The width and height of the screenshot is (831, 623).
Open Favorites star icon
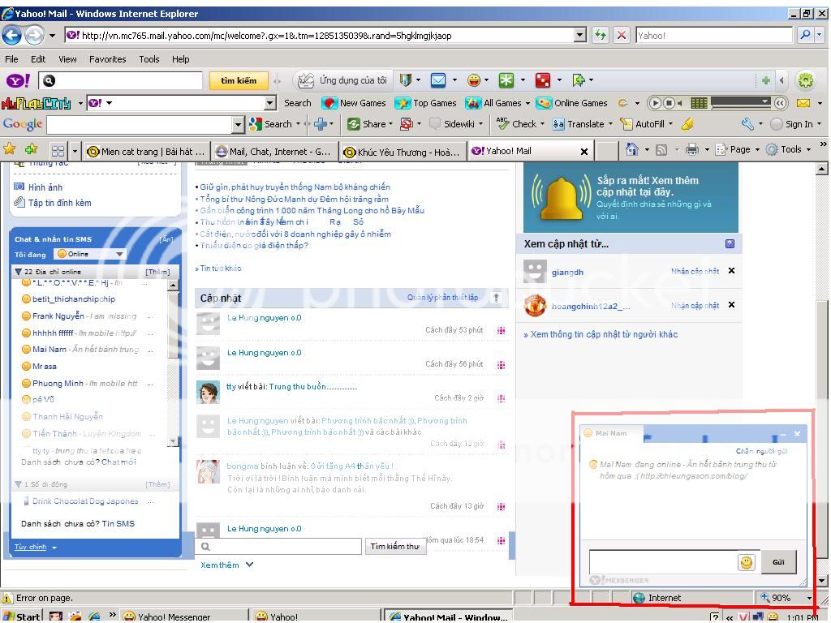coord(10,150)
